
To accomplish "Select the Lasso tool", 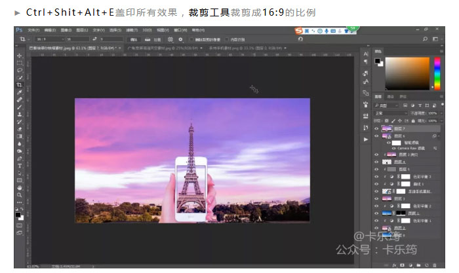I will 20,70.
